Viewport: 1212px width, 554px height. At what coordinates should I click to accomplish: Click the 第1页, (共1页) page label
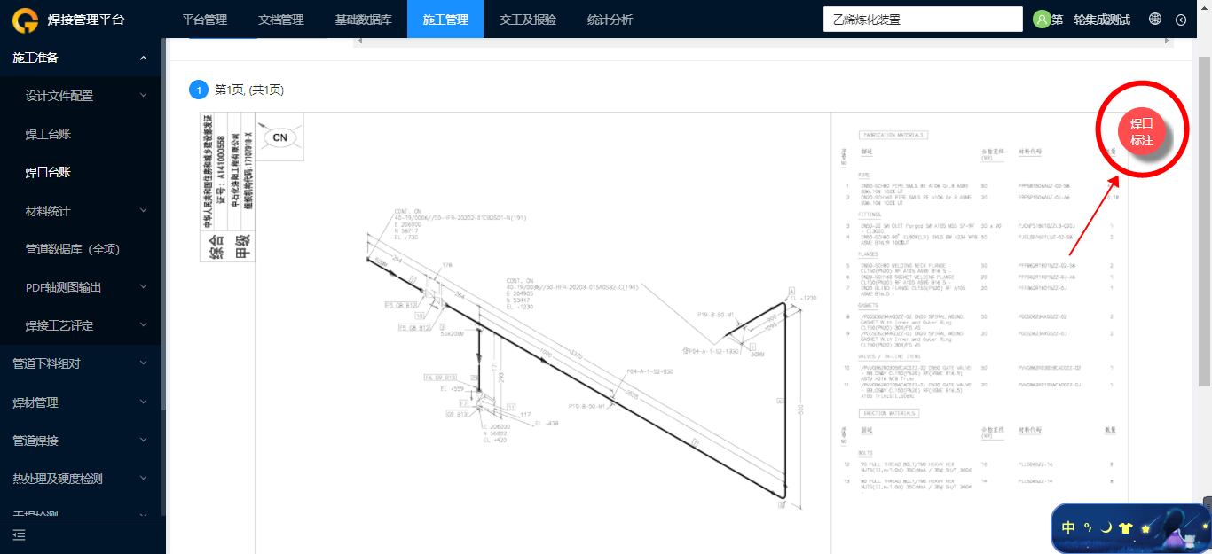point(249,90)
